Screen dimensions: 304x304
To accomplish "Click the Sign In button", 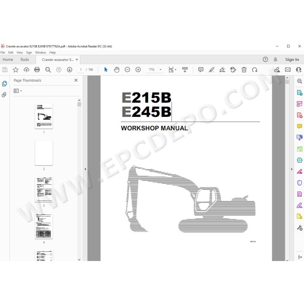I will (x=292, y=59).
